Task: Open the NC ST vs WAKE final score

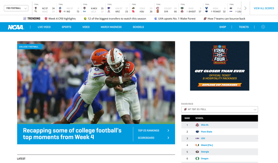Action: [x=44, y=8]
